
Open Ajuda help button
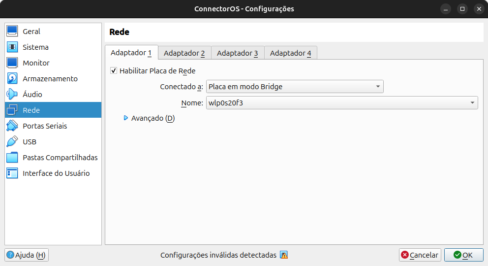click(x=27, y=255)
